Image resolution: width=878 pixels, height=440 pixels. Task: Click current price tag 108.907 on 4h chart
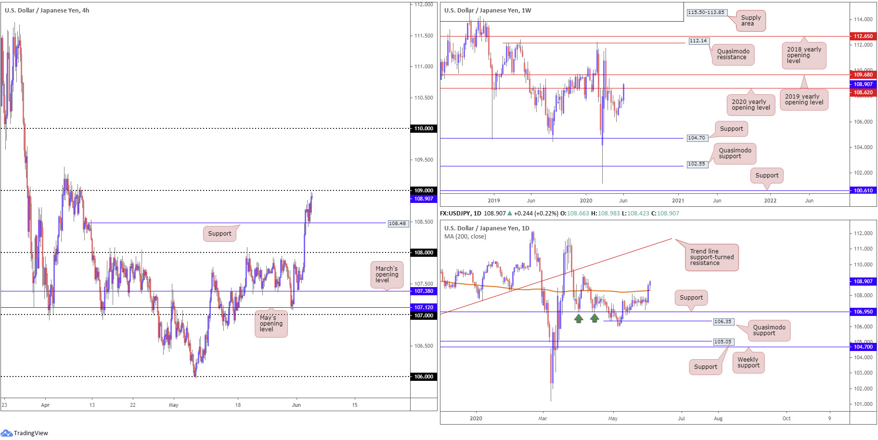[x=424, y=199]
